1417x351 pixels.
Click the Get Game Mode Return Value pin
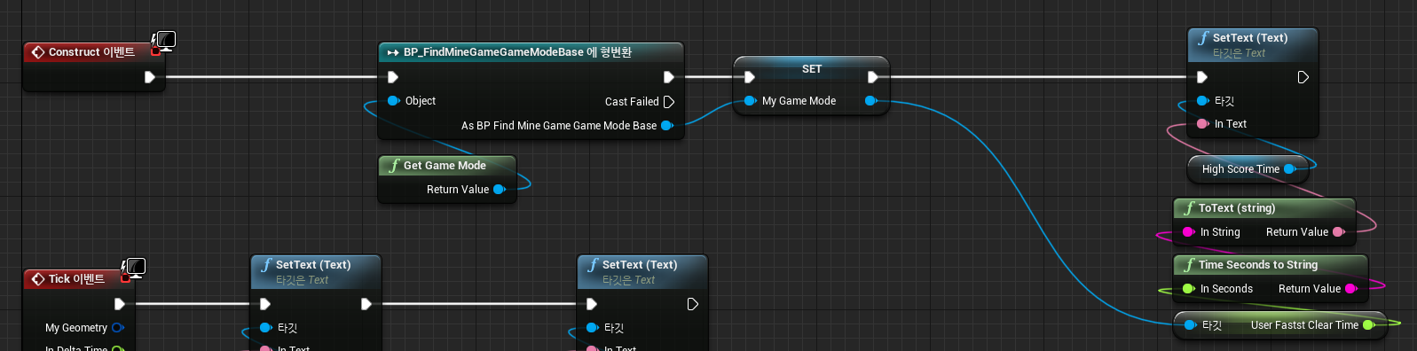coord(499,190)
